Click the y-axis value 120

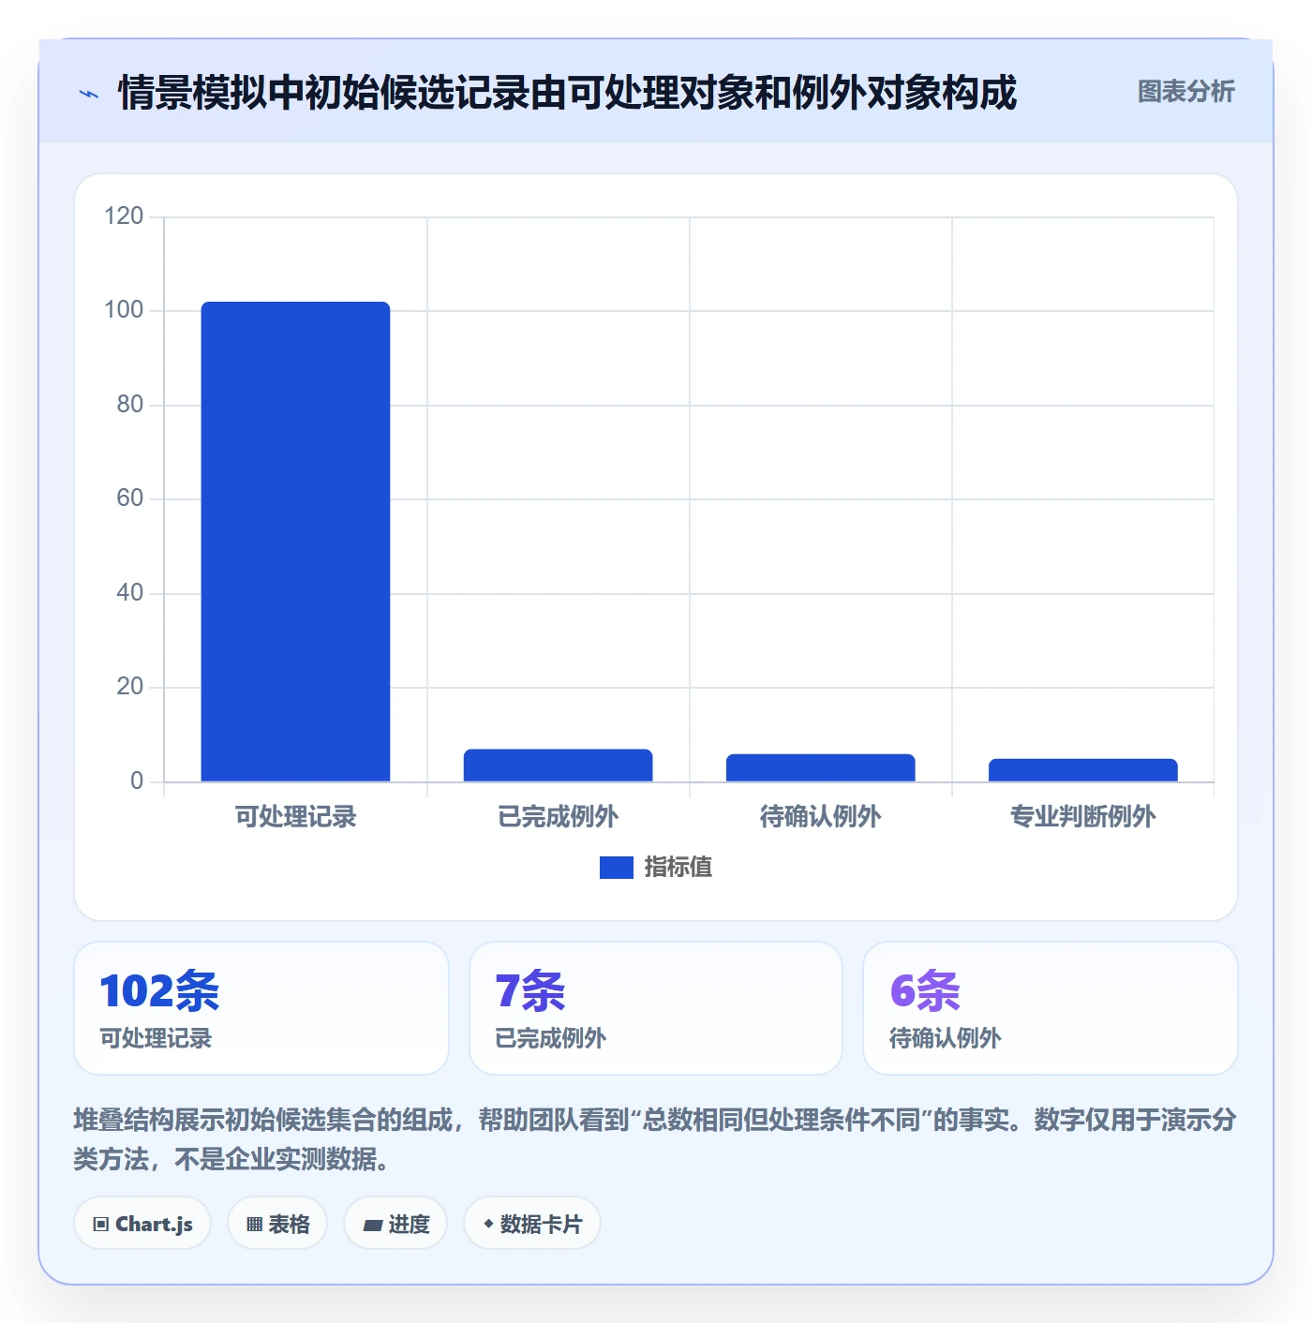(x=124, y=216)
